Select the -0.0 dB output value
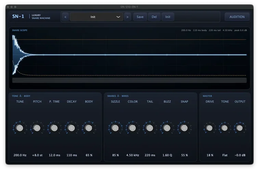259x171 pixels. click(x=240, y=155)
